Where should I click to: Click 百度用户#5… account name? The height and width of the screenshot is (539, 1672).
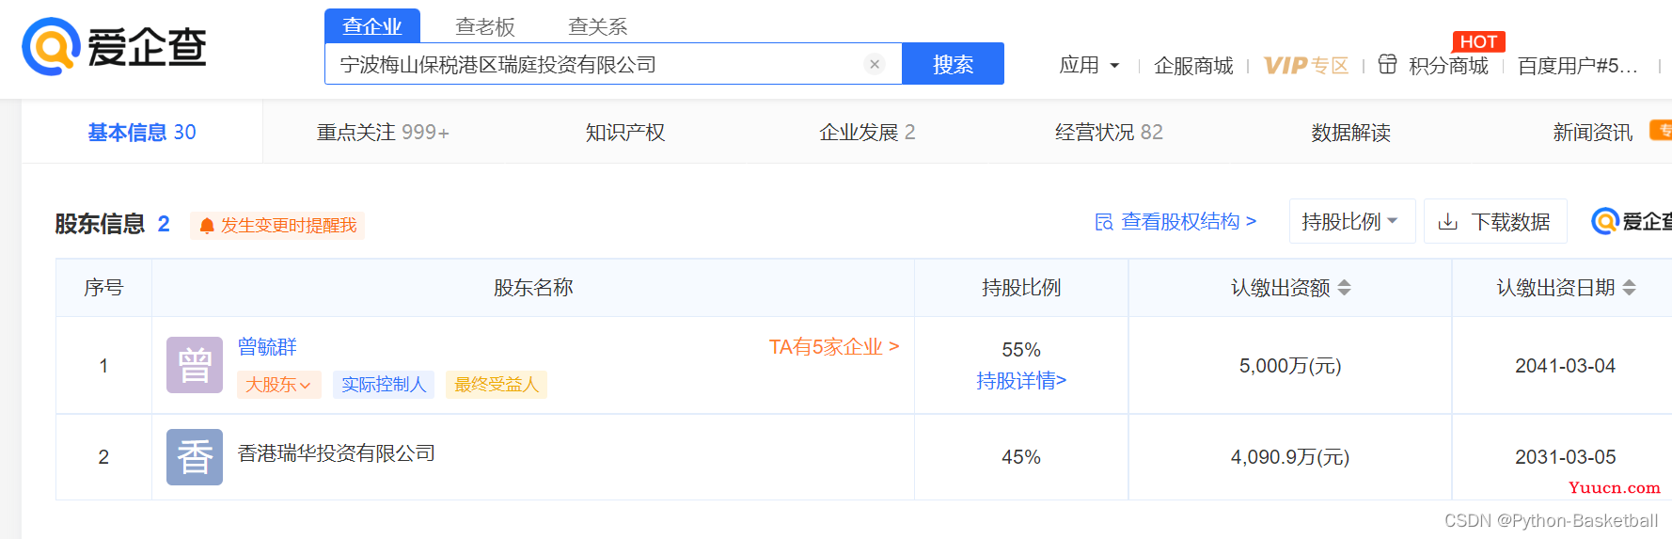[1577, 65]
